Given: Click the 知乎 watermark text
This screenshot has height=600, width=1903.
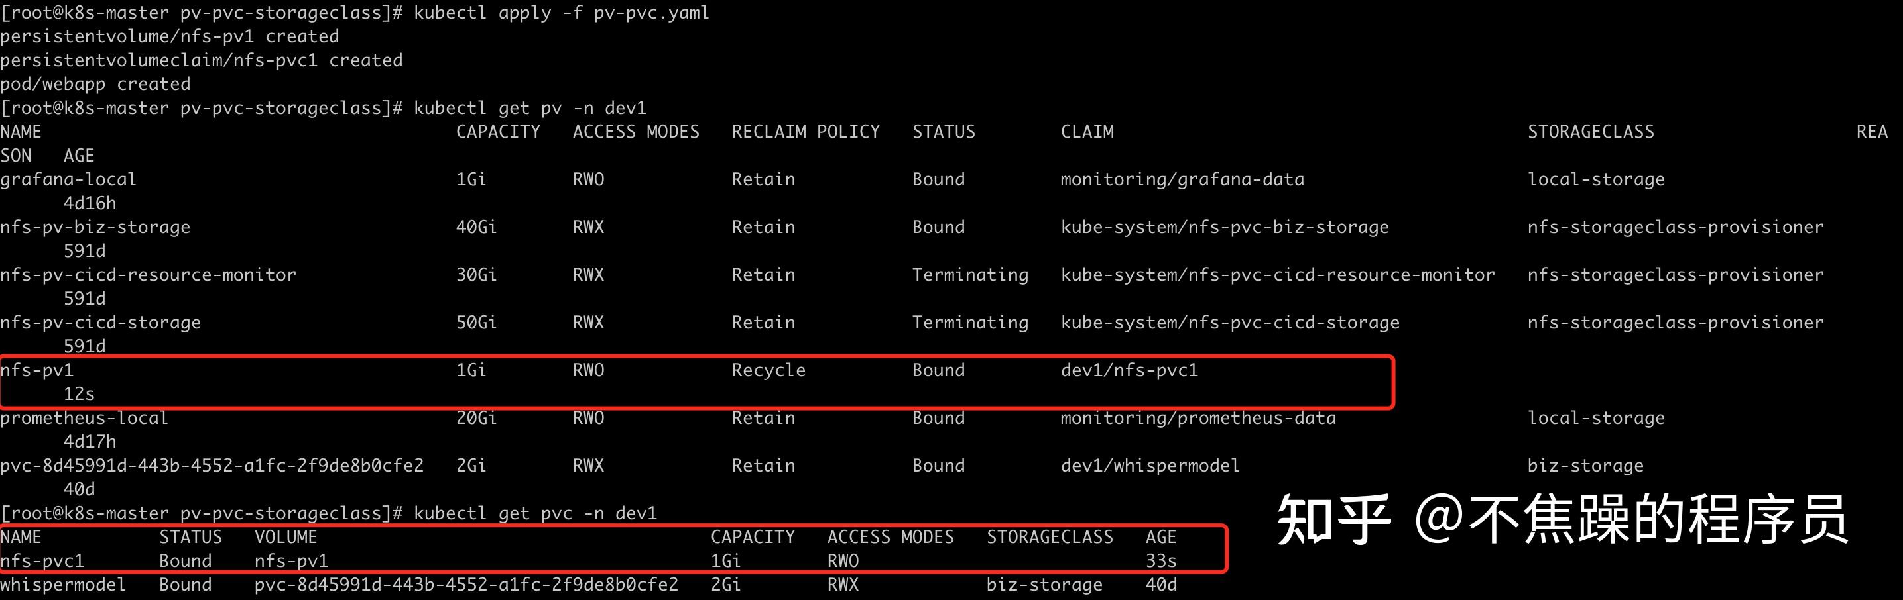Looking at the screenshot, I should (x=1333, y=521).
